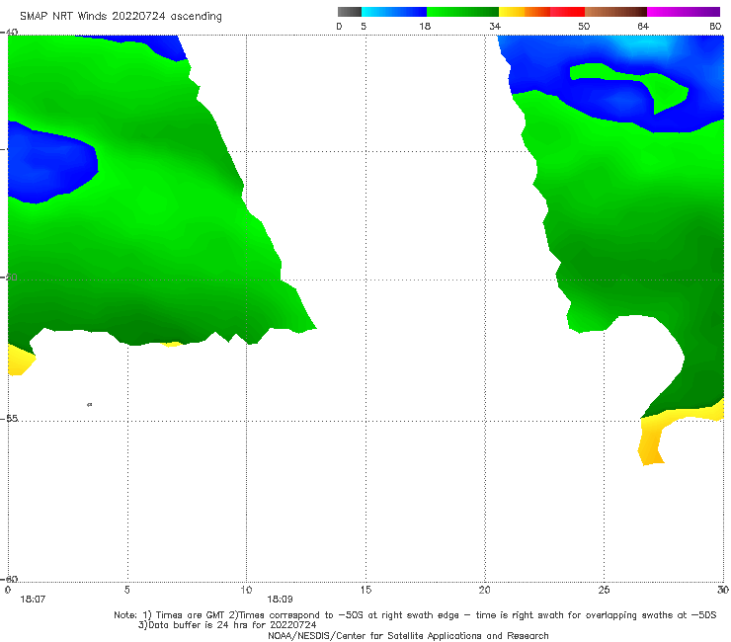Click the colorbar label '50'
Screen dimensions: 731x642
coord(584,26)
